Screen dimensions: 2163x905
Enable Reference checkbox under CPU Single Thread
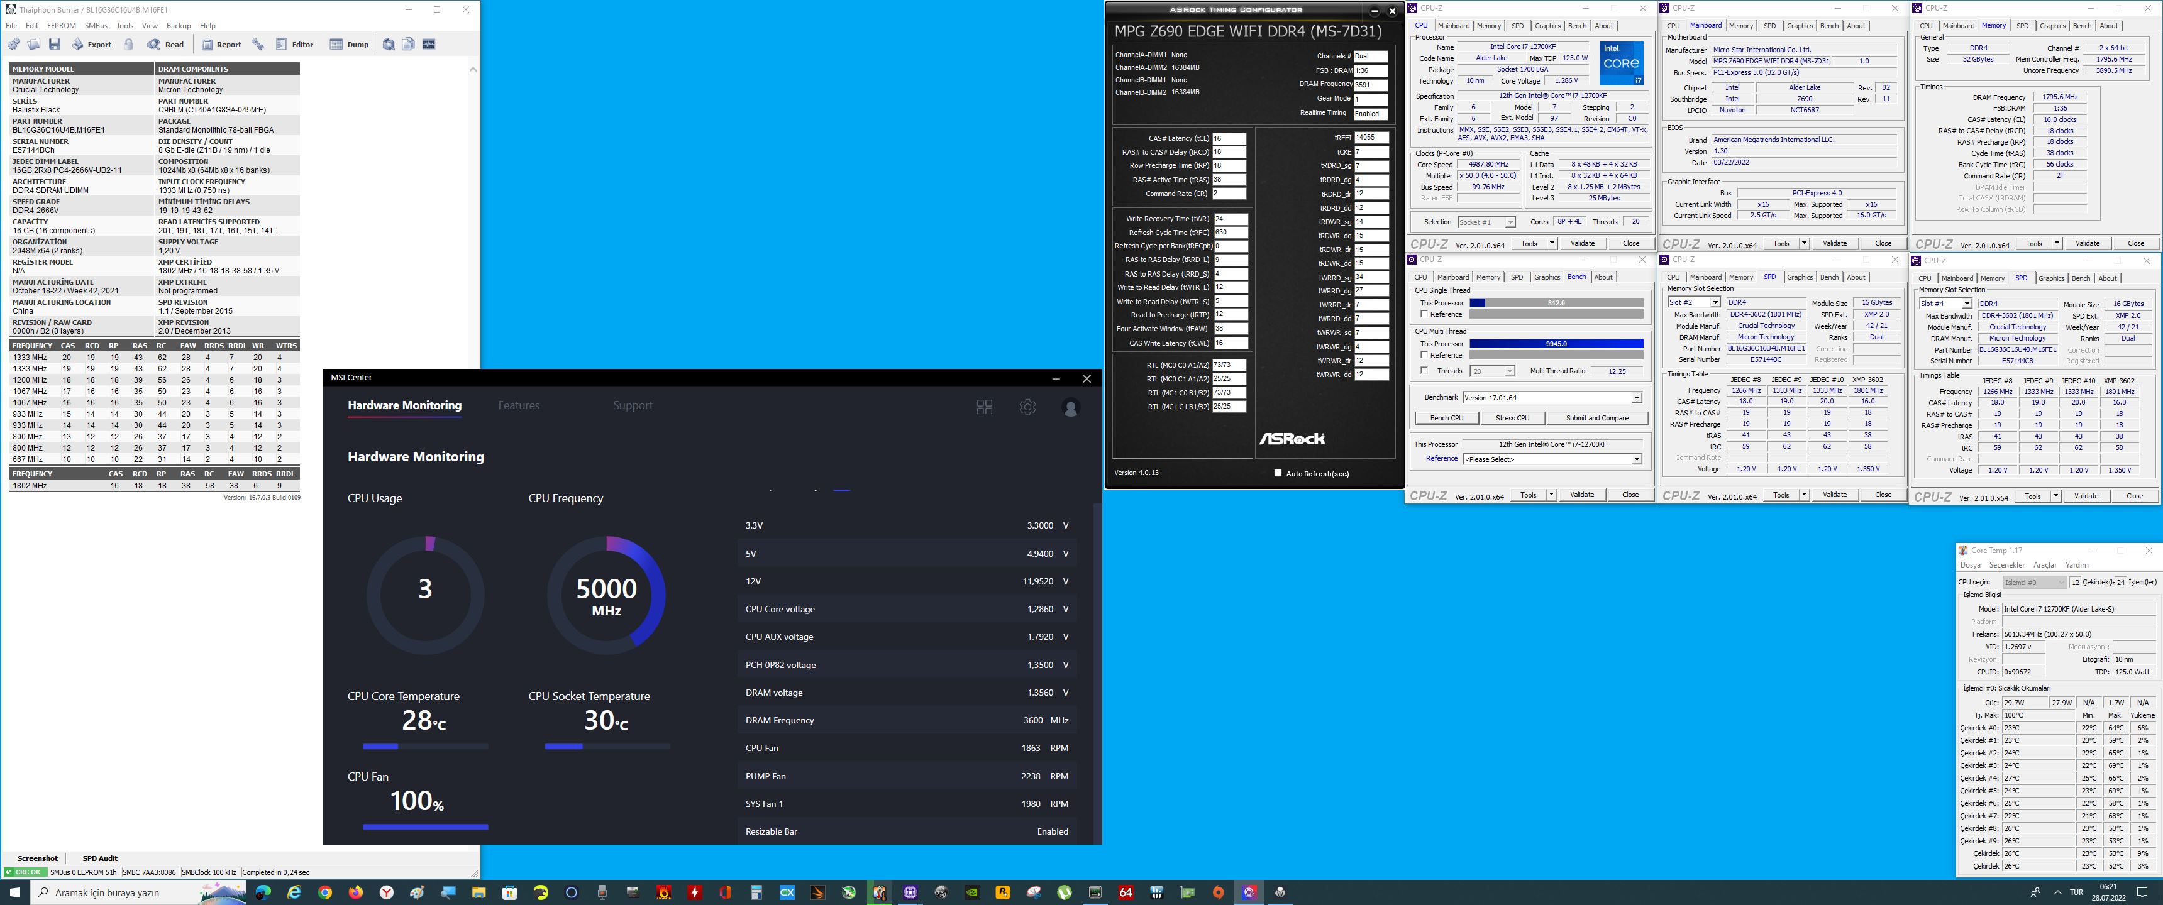pyautogui.click(x=1424, y=314)
